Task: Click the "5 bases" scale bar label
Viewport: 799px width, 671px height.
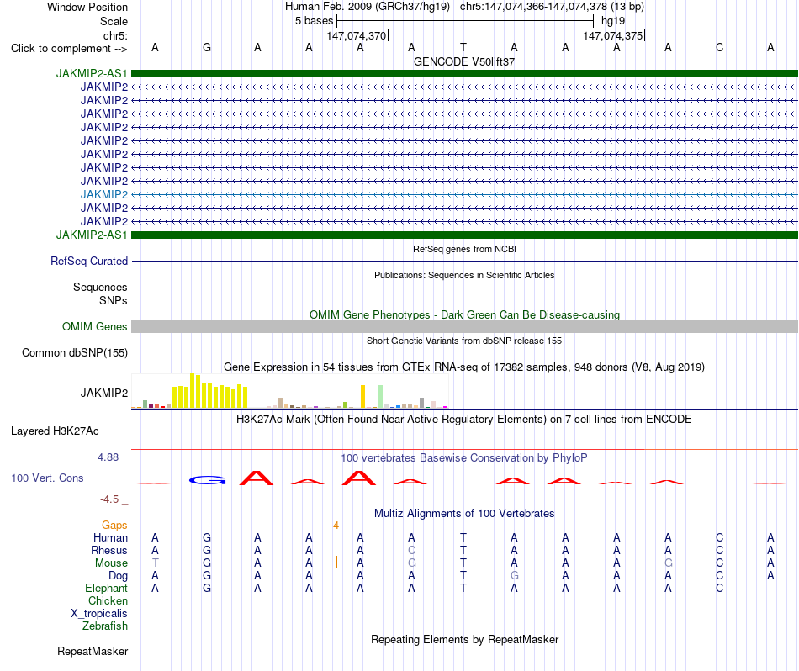Action: point(314,21)
